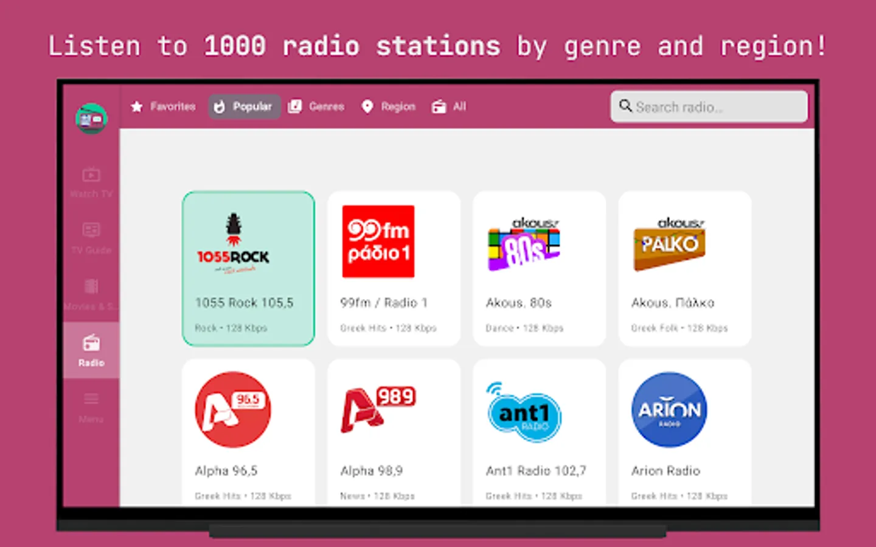This screenshot has height=547, width=876.
Task: Select the 'Arion Radio' title
Action: (666, 471)
